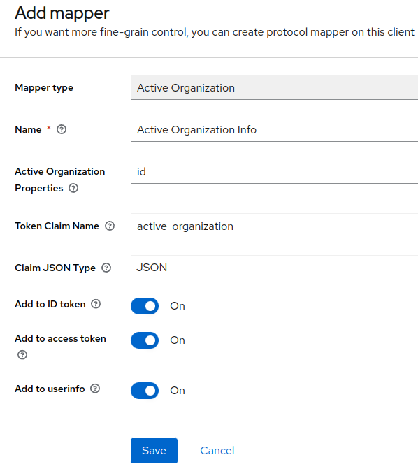Select the Mapper type label
418x471 pixels.
(44, 88)
